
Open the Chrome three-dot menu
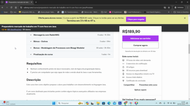click(x=187, y=7)
